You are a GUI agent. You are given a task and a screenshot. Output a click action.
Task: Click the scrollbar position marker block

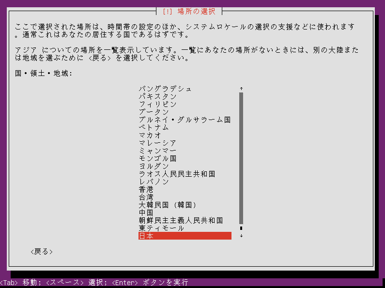point(241,228)
